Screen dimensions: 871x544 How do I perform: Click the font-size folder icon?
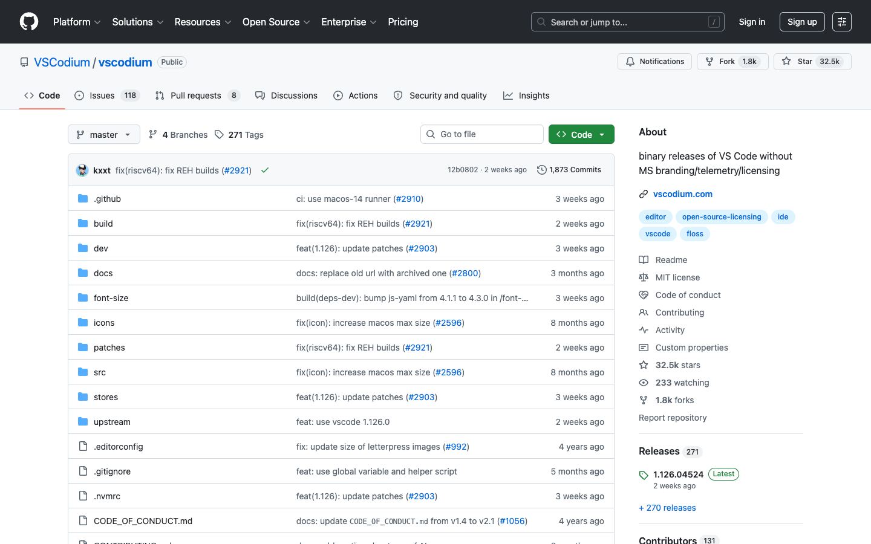pyautogui.click(x=83, y=298)
